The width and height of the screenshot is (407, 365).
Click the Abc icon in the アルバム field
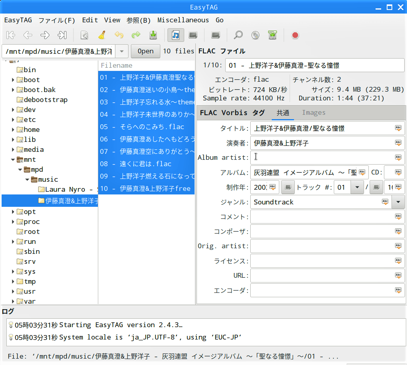[x=362, y=172]
